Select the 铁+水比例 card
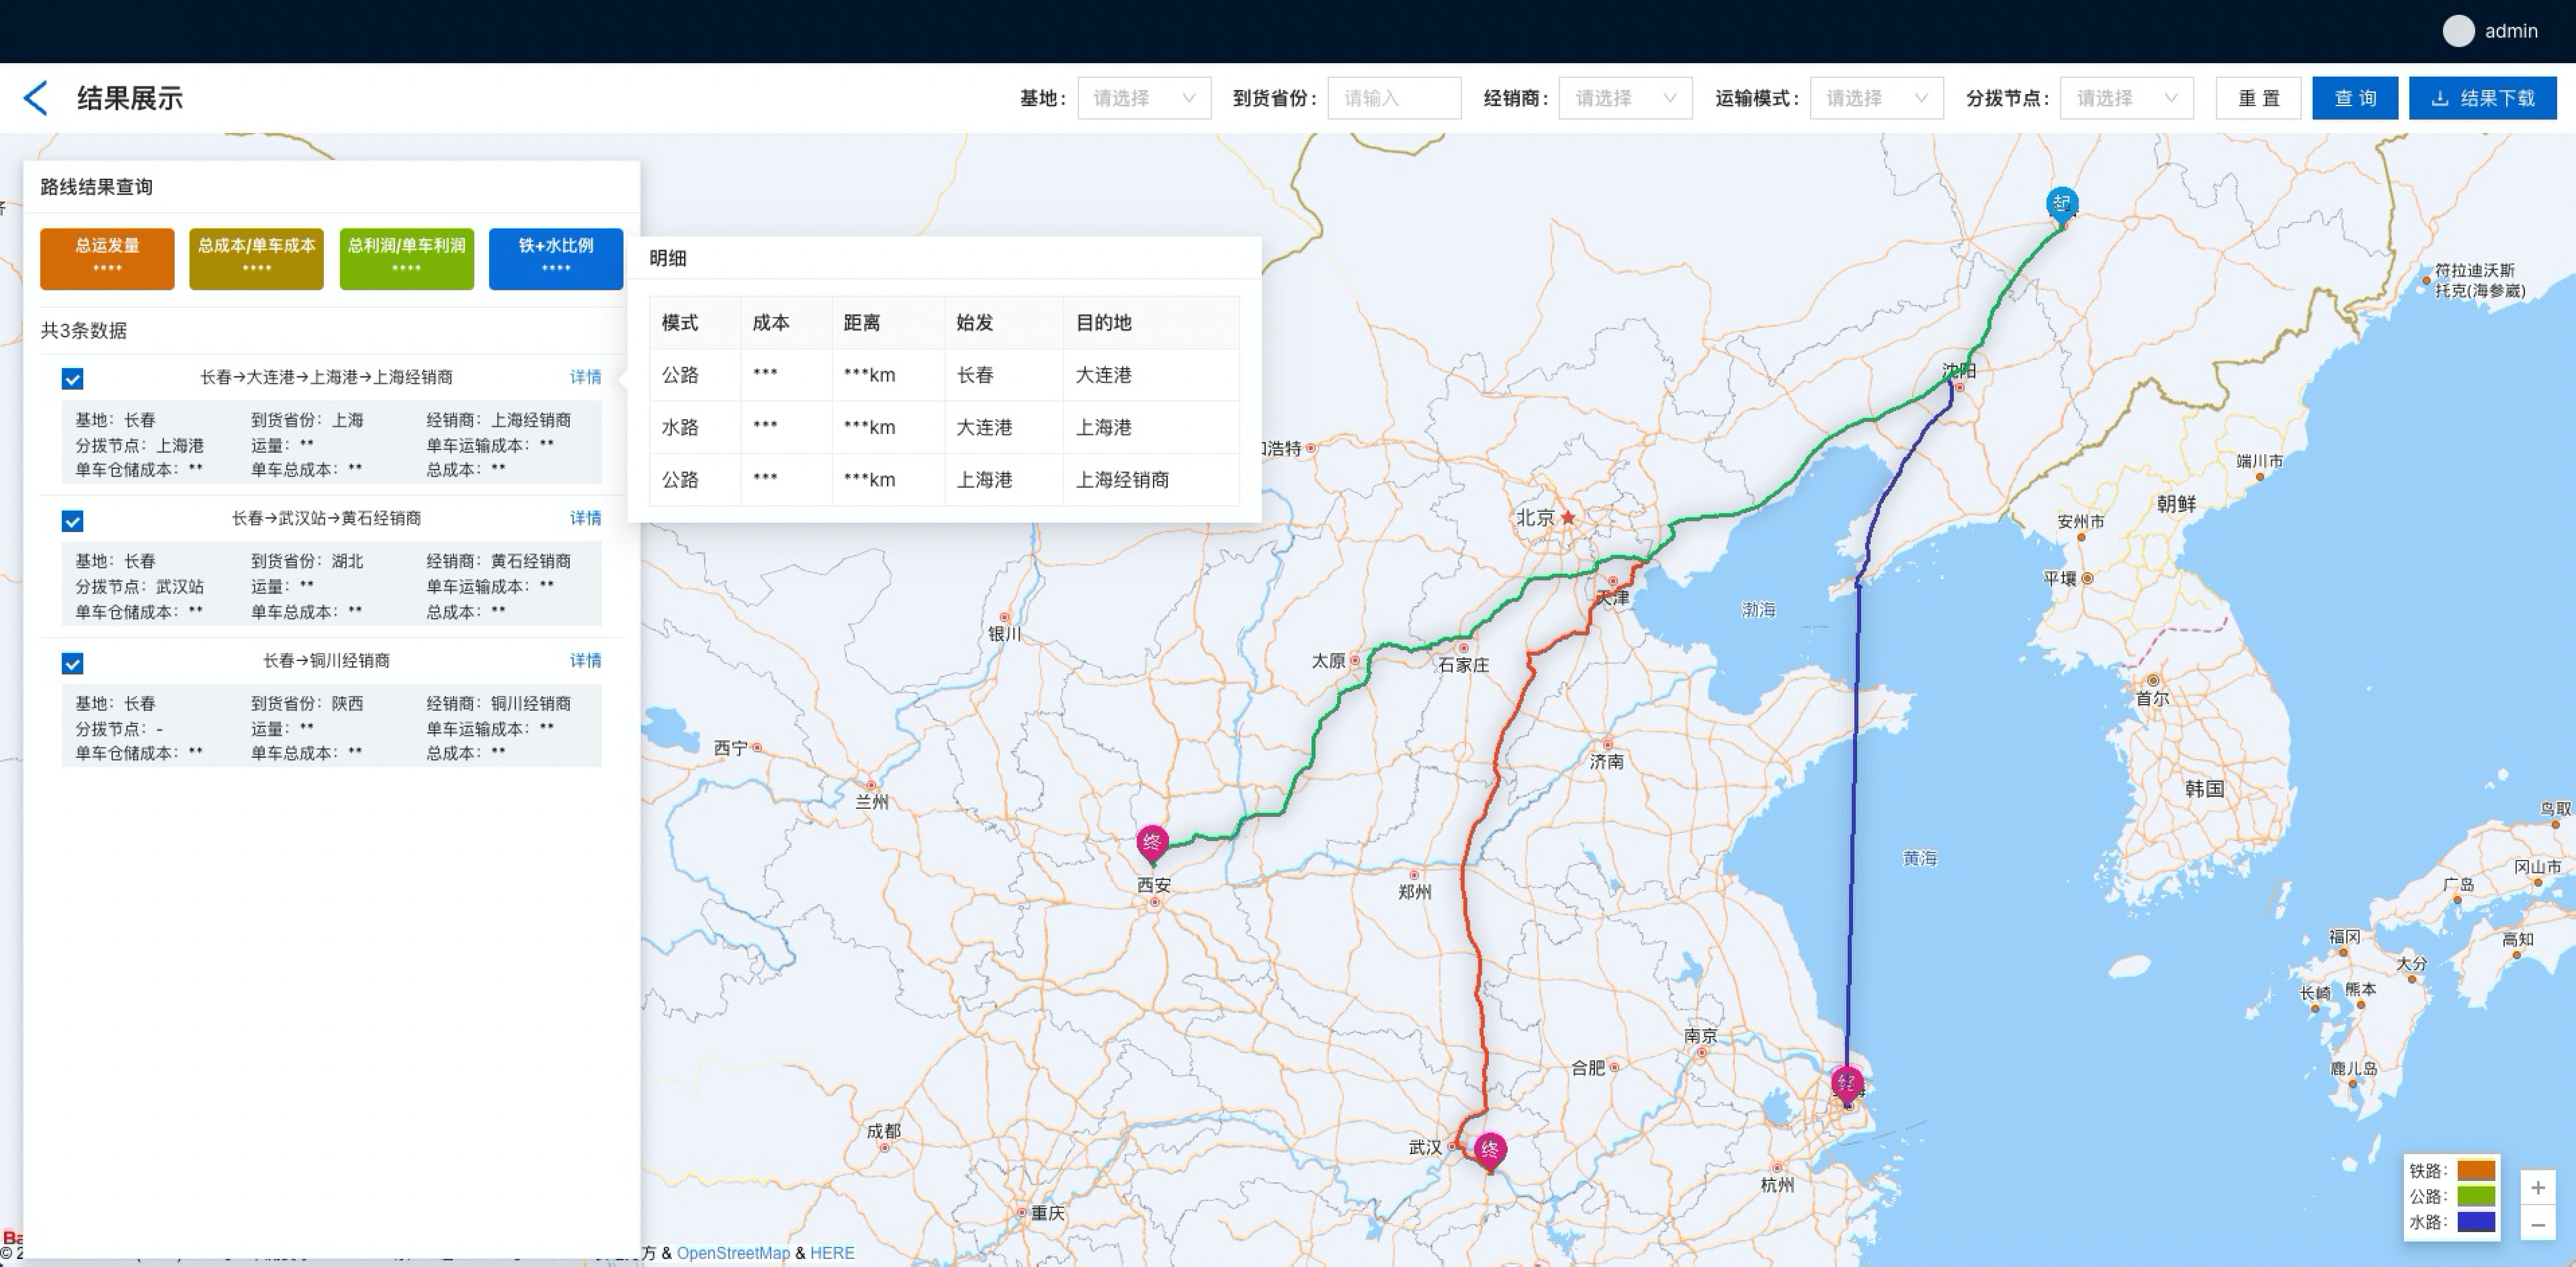The height and width of the screenshot is (1267, 2576). [556, 258]
